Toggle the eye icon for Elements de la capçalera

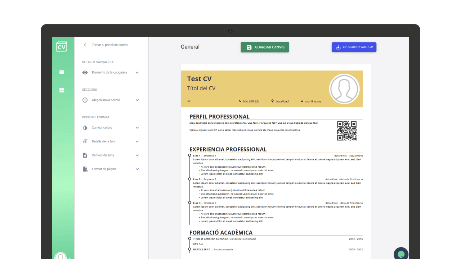85,73
